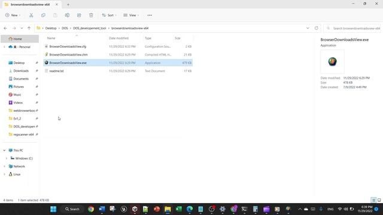Screen dimensions: 383x215
Task: Click the taskbar Search box
Action: coord(72,209)
